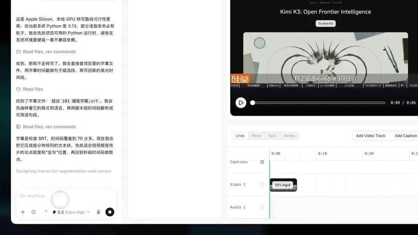The image size is (418, 235).
Task: Click the Add Caption button
Action: click(406, 136)
